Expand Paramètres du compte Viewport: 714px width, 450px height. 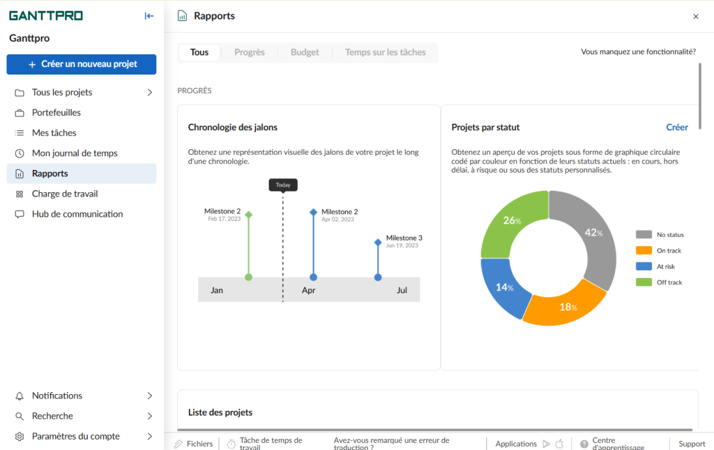tap(73, 435)
